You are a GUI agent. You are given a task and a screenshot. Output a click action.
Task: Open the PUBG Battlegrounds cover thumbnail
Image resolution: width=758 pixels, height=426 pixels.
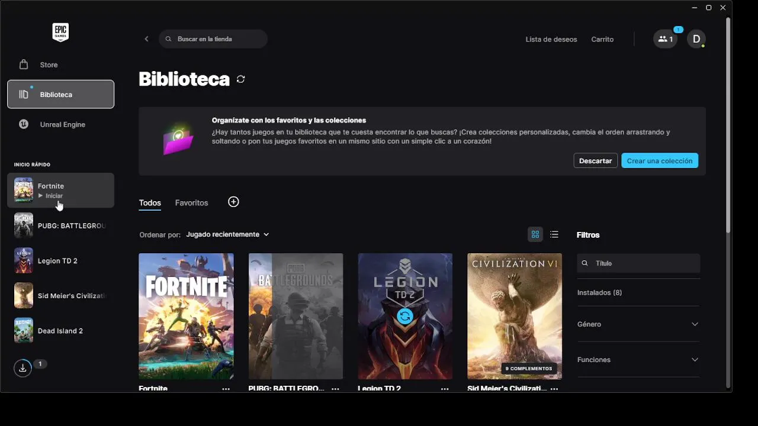pos(296,316)
